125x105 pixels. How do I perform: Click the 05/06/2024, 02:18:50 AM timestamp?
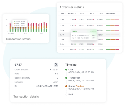81,72
